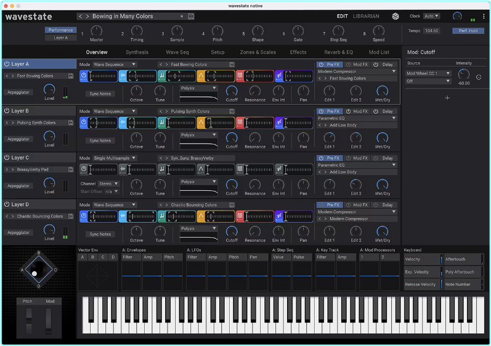Click the Timing lane clock icon in Layer A
Image resolution: width=491 pixels, height=346 pixels.
click(x=83, y=76)
